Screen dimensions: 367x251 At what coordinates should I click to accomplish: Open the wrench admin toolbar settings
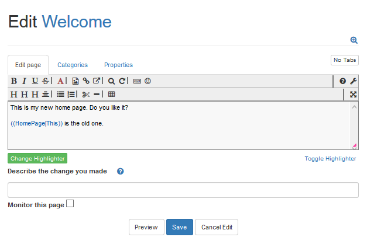coord(354,81)
